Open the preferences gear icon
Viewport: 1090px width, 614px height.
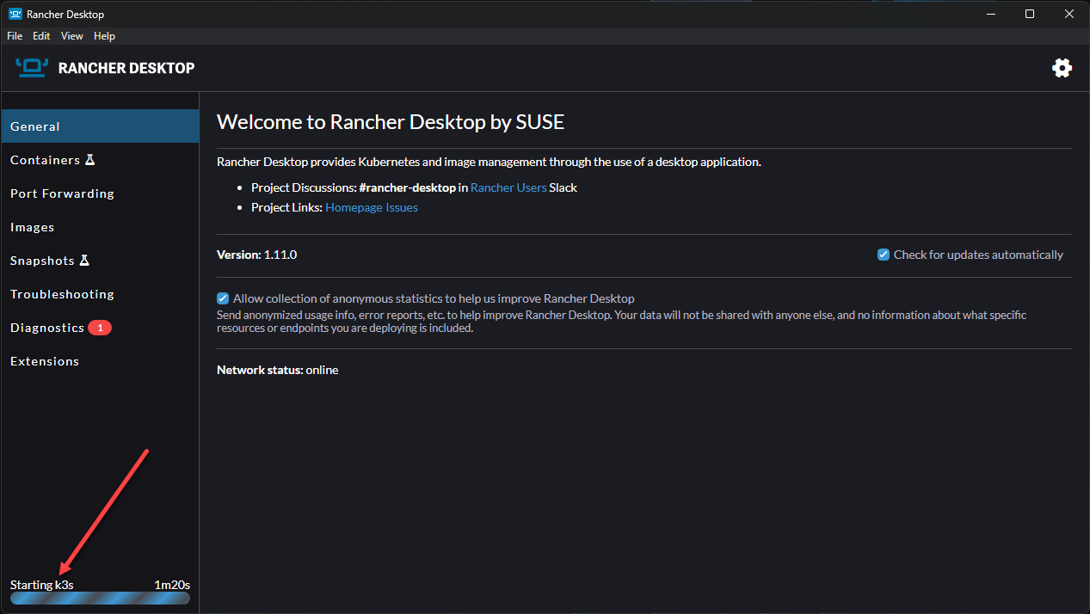coord(1062,68)
